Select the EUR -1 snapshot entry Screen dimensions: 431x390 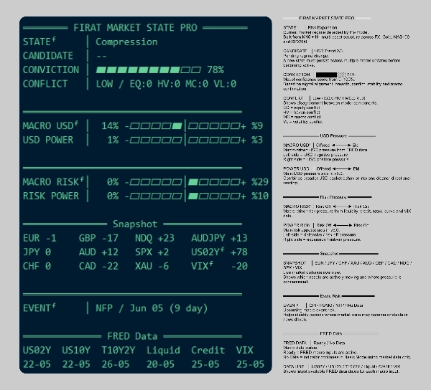click(40, 238)
